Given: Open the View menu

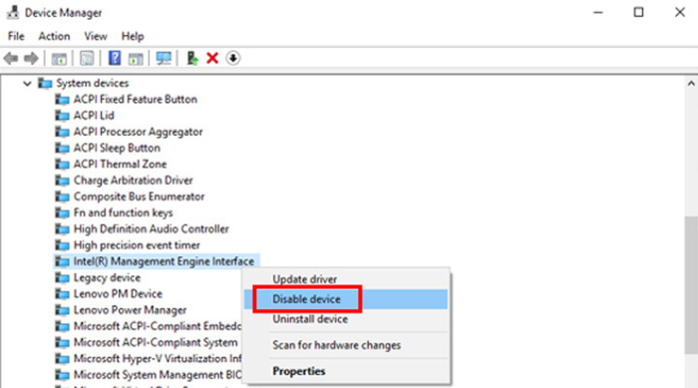Looking at the screenshot, I should pos(96,36).
